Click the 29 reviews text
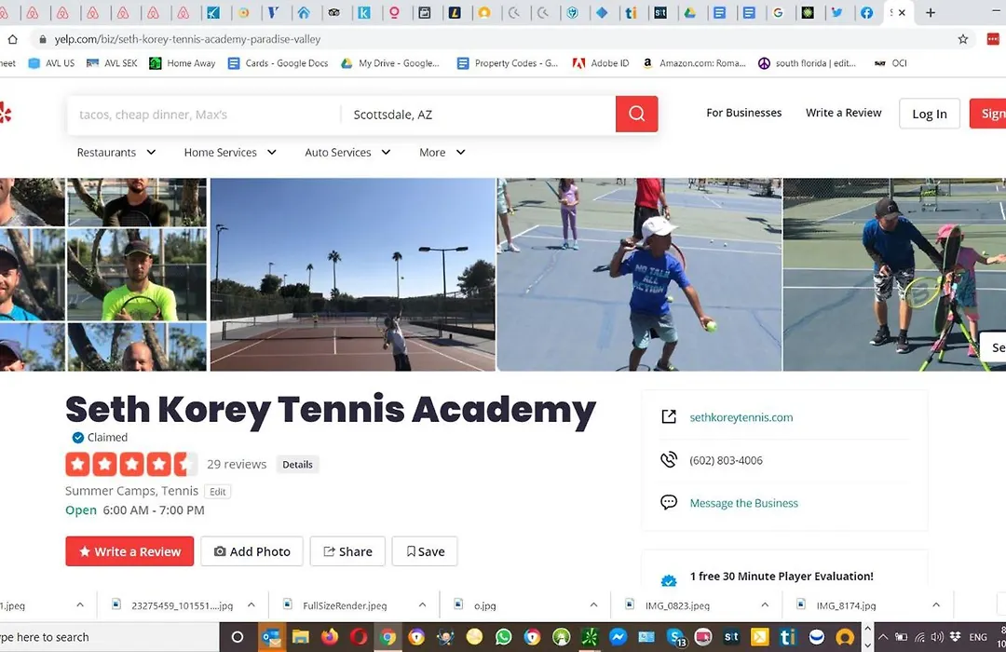The image size is (1006, 652). coord(237,464)
